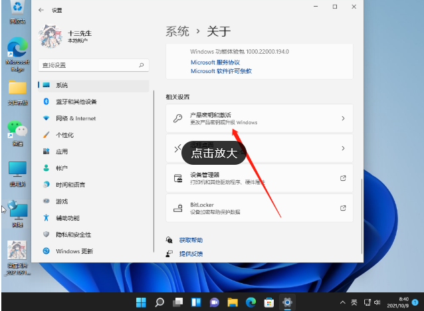Image resolution: width=424 pixels, height=311 pixels.
Task: Open taskbar Search magnifier
Action: [159, 302]
